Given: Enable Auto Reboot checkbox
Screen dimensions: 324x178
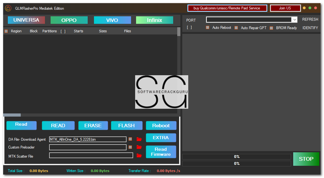Looking at the screenshot, I should click(x=208, y=27).
